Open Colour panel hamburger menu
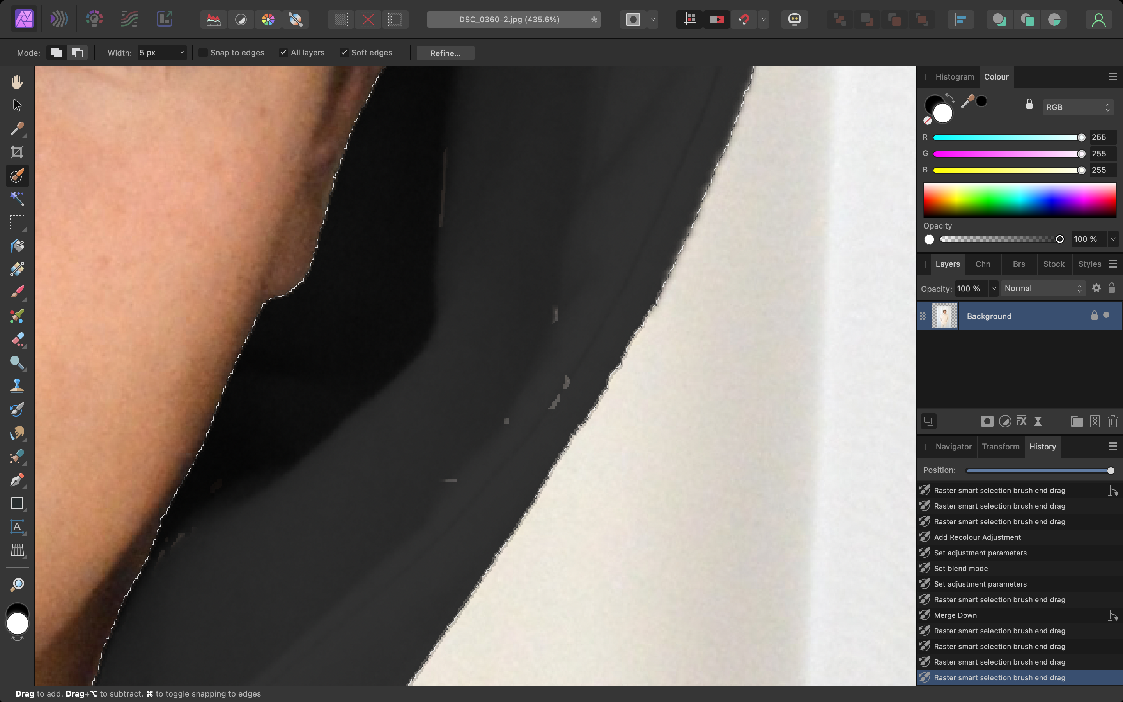 (1112, 76)
